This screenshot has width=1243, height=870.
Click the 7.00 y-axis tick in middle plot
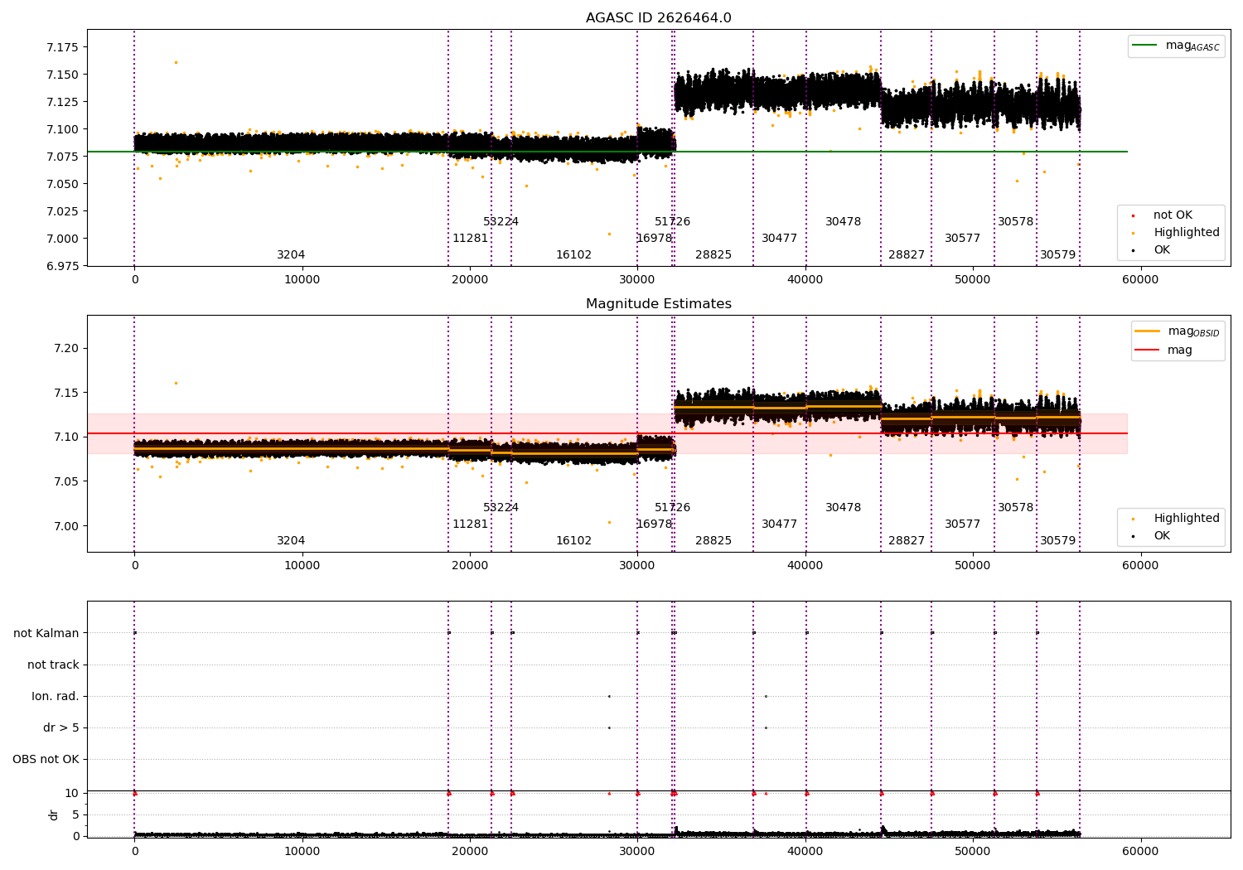[65, 526]
